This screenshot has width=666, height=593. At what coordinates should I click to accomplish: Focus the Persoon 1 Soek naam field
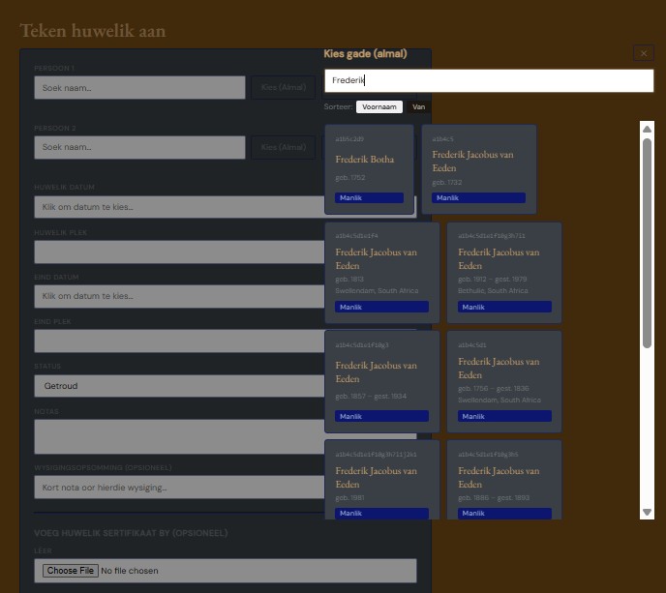(139, 87)
